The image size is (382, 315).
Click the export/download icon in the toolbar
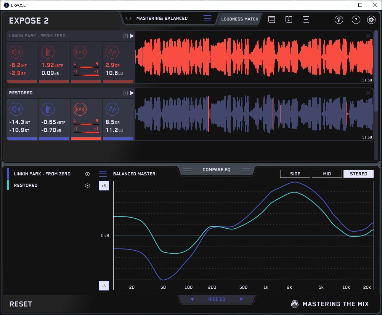click(289, 19)
